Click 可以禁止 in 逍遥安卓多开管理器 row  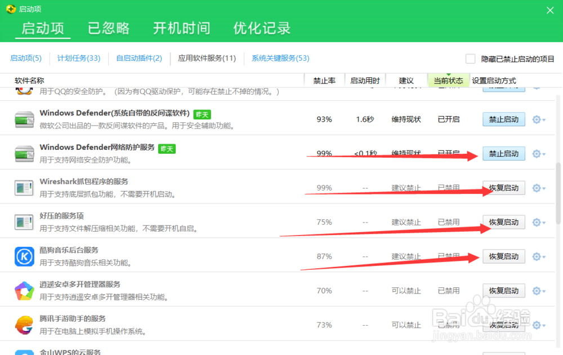[406, 291]
